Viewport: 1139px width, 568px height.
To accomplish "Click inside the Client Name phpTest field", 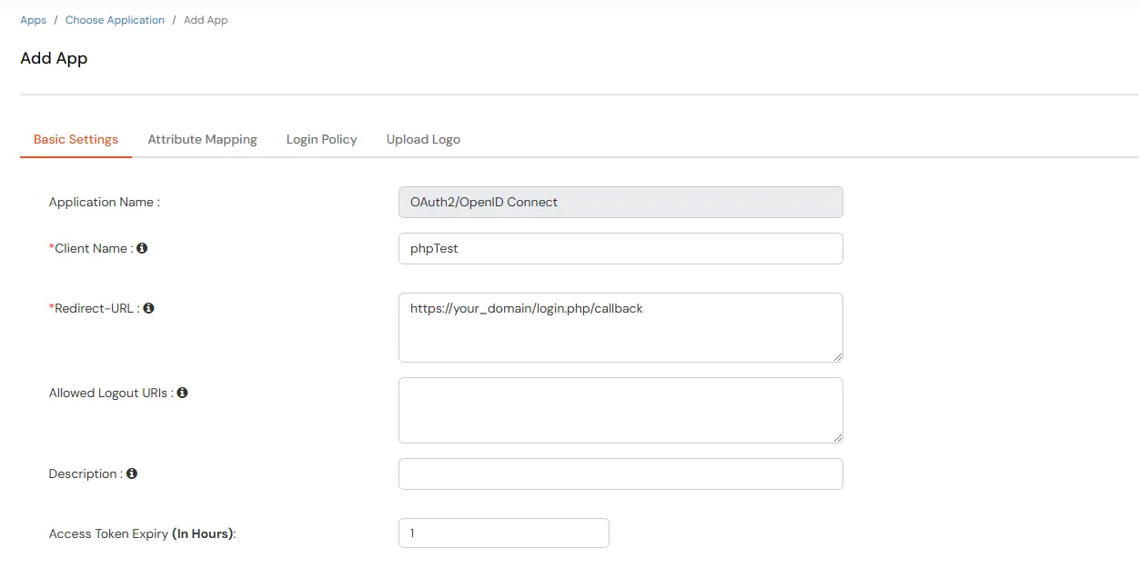I will pyautogui.click(x=620, y=248).
